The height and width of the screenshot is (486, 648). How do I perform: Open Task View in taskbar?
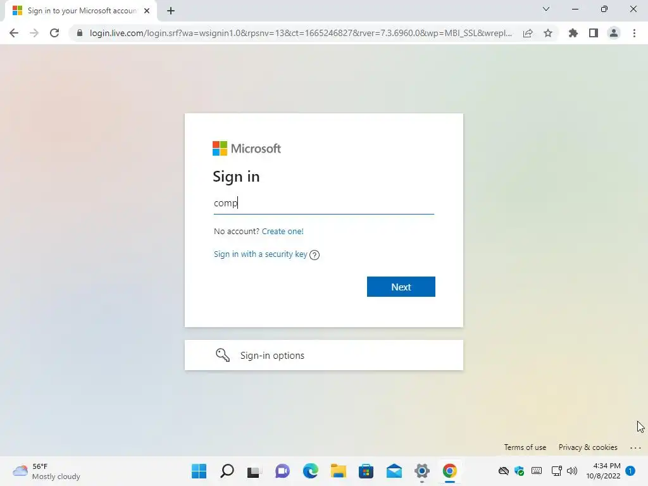(254, 471)
